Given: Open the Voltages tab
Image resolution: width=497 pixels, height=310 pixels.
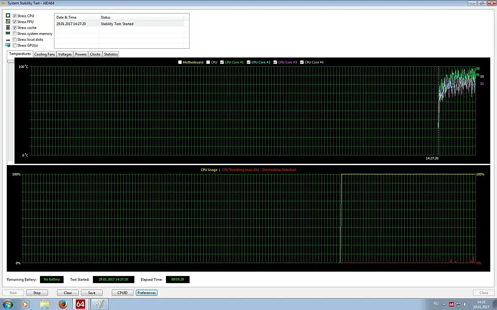Looking at the screenshot, I should [65, 54].
